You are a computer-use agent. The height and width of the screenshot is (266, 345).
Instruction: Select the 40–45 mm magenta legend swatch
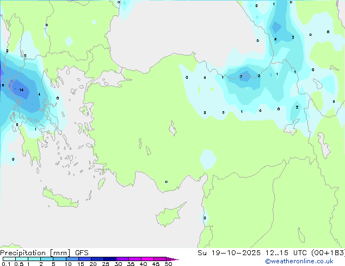(147, 259)
